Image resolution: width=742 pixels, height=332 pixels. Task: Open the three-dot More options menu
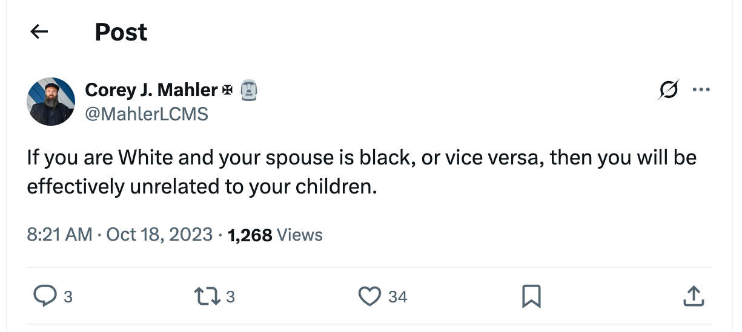point(701,90)
